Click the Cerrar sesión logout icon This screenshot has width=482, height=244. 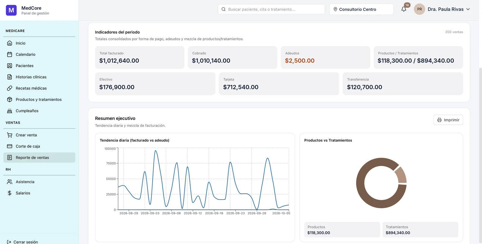tap(9, 242)
